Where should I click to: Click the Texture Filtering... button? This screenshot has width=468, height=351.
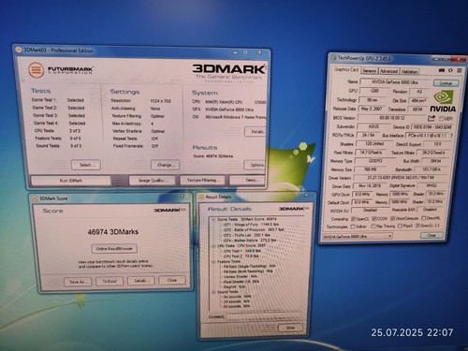pyautogui.click(x=201, y=180)
